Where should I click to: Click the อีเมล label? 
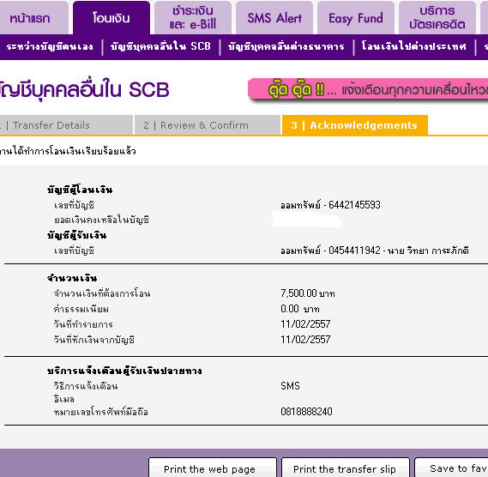[64, 399]
